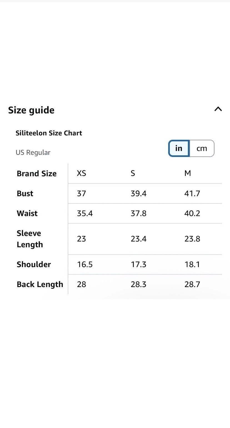This screenshot has height=428, width=230.
Task: Select the Sleeve Length row label
Action: (x=30, y=239)
